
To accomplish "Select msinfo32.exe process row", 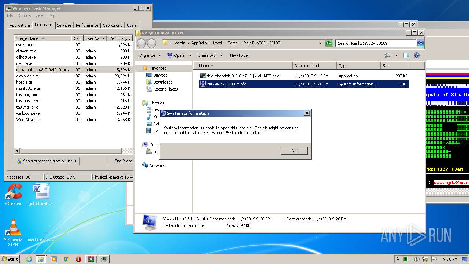I will coord(74,88).
